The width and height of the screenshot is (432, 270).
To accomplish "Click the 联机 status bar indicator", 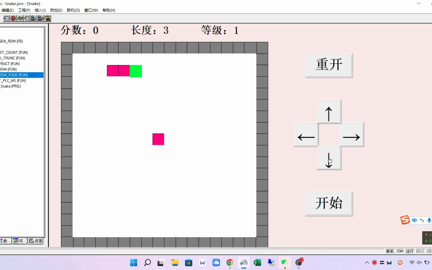I will pyautogui.click(x=390, y=251).
